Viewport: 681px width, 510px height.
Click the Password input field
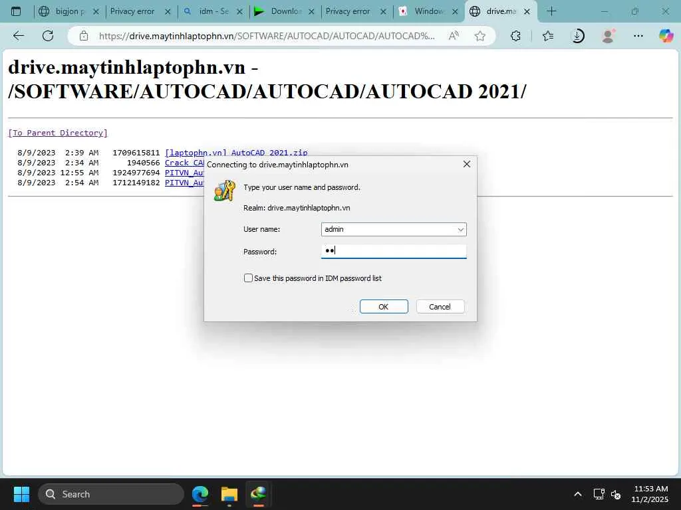pos(394,251)
